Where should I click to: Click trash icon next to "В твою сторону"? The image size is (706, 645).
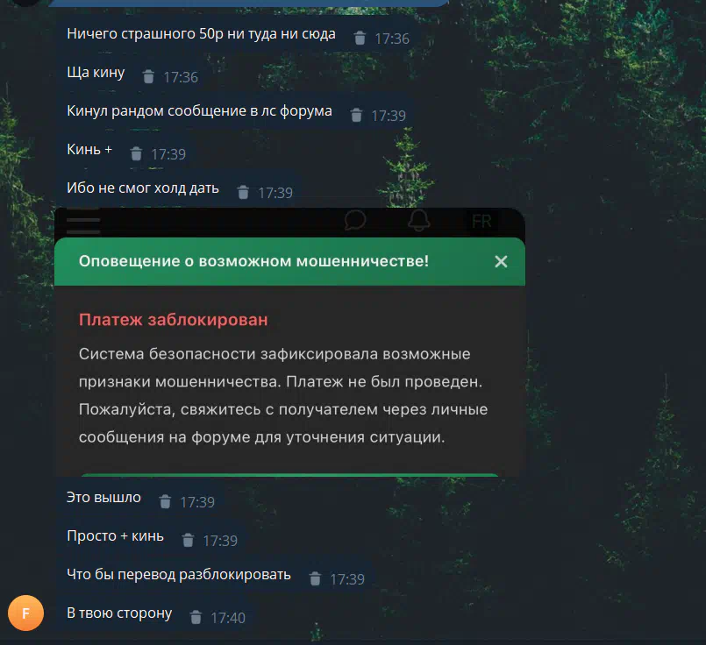[x=196, y=618]
